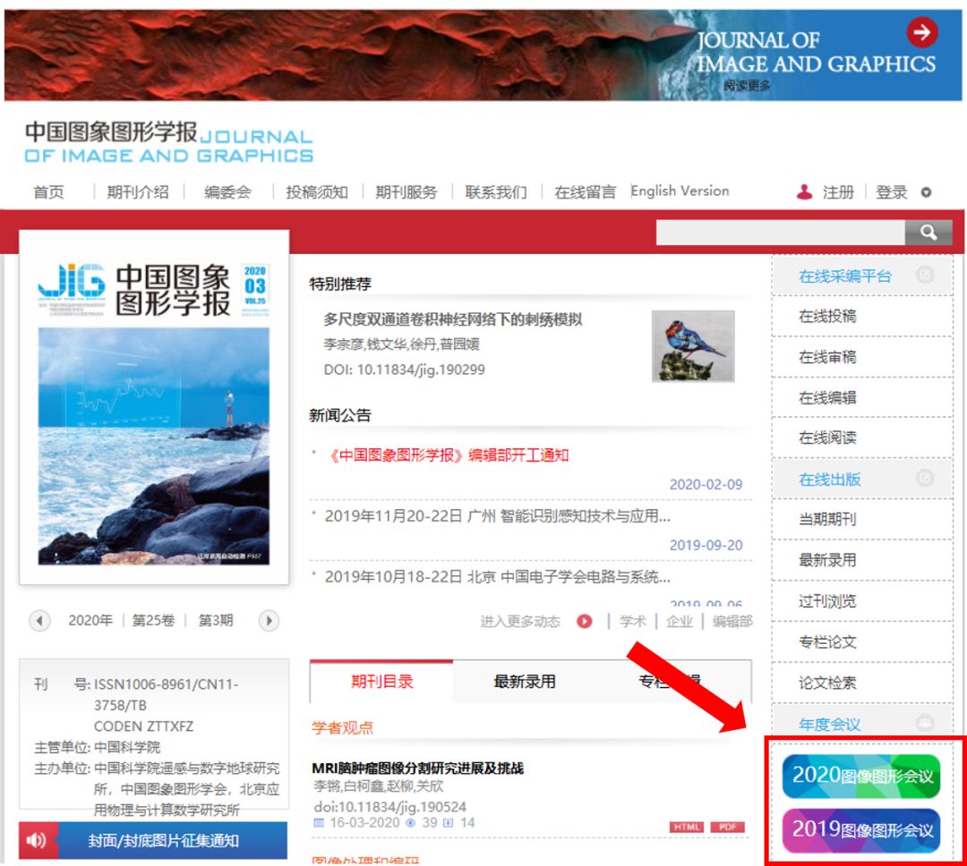Click the red play icon after 进入更多动态

click(x=585, y=621)
